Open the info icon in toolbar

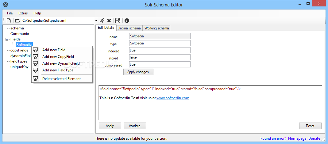pos(127,21)
